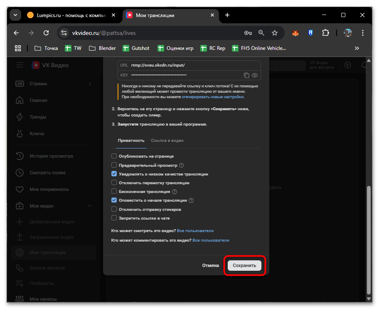Screen dimensions: 379x309
Task: Switch to the Ссылка в видео tab
Action: click(x=167, y=141)
